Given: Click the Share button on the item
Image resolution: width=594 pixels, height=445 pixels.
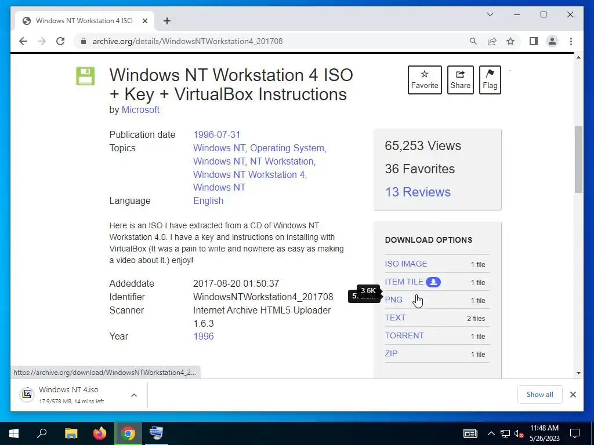Looking at the screenshot, I should coord(460,80).
